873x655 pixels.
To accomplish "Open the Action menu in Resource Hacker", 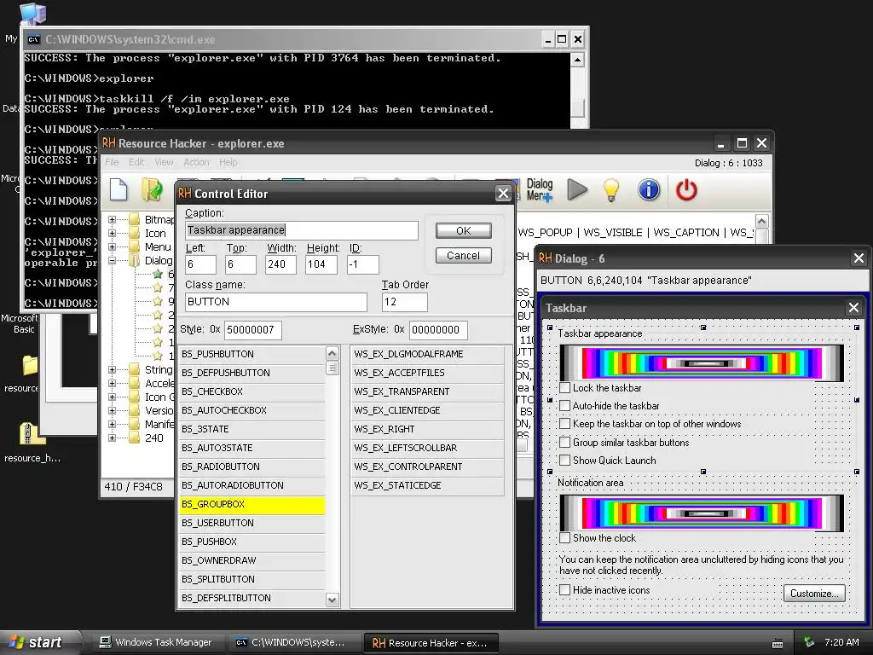I will coord(197,162).
